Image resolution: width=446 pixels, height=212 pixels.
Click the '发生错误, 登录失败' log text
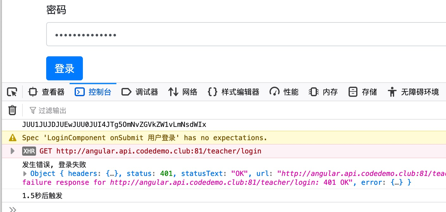[54, 165]
